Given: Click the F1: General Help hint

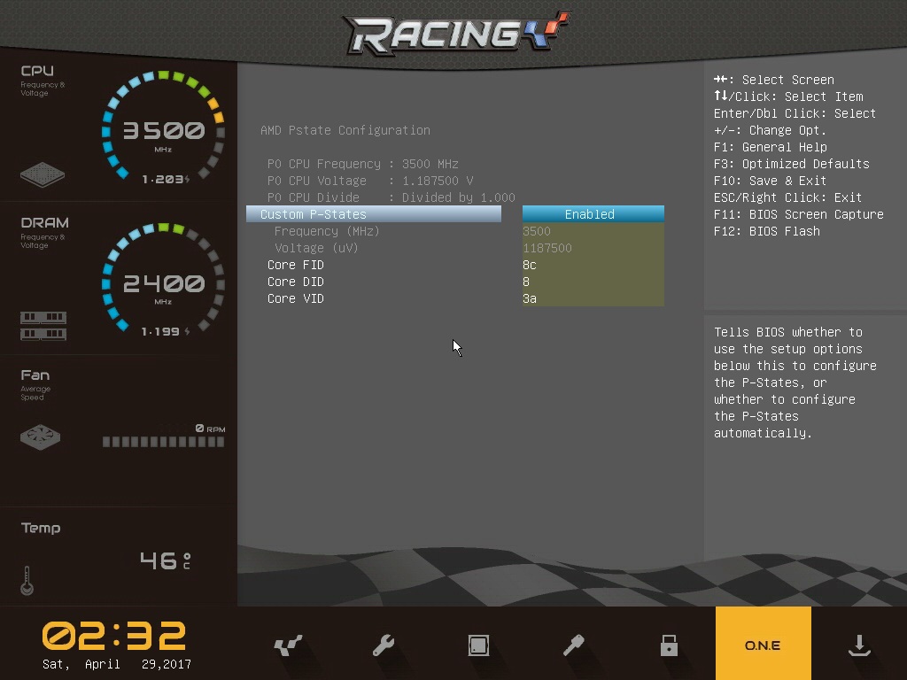Looking at the screenshot, I should (771, 147).
